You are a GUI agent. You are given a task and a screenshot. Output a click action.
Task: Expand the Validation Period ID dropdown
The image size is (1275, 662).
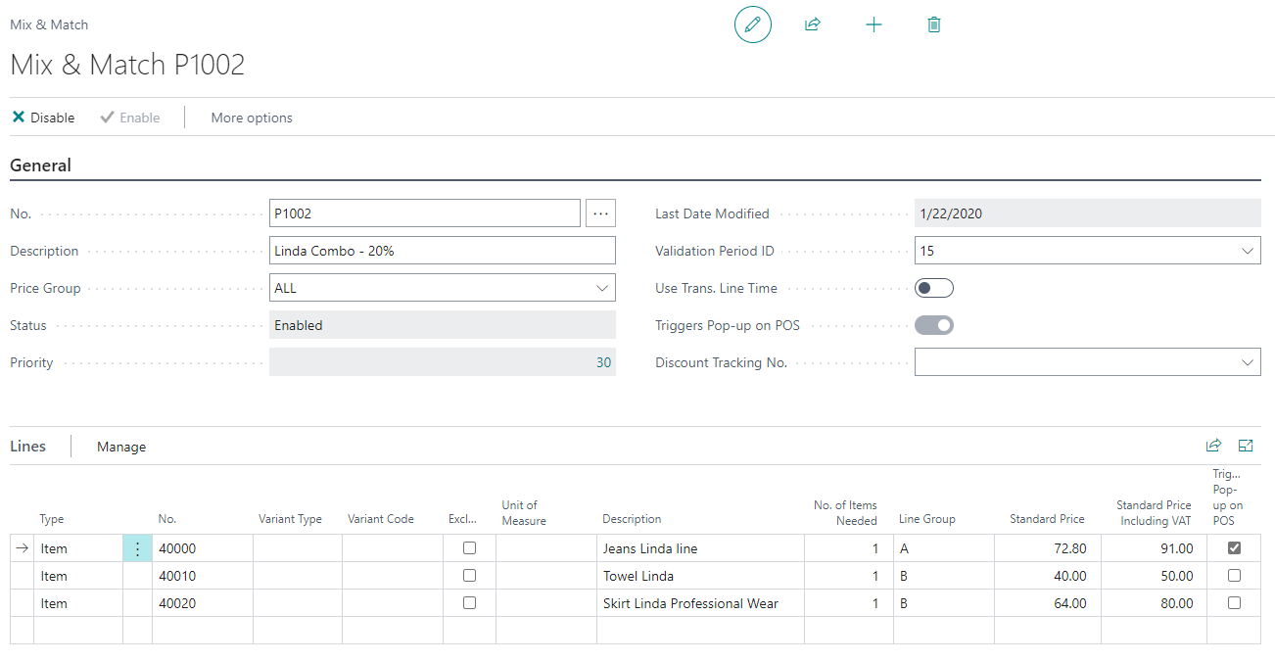(x=1247, y=251)
